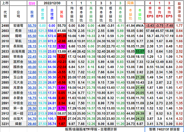Select the light green cell 29.39
The width and height of the screenshot is (184, 132).
pos(140,113)
